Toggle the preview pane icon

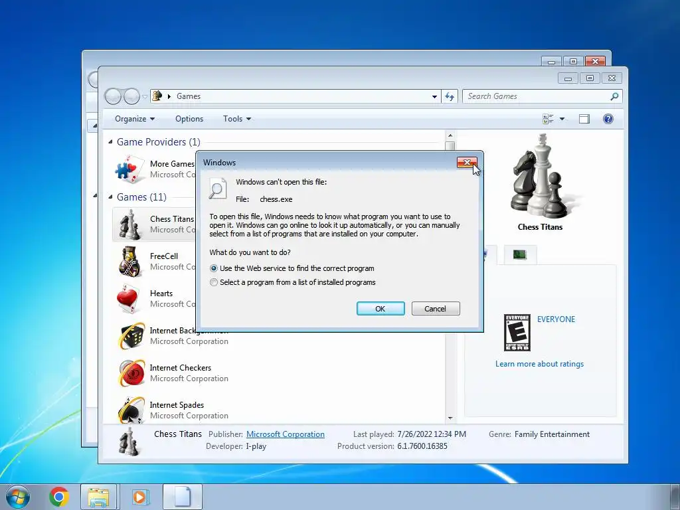point(584,119)
